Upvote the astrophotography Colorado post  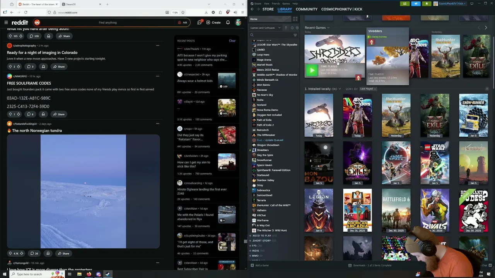10,66
